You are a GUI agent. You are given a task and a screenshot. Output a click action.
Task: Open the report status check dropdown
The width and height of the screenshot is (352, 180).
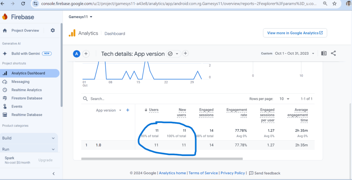pyautogui.click(x=173, y=54)
